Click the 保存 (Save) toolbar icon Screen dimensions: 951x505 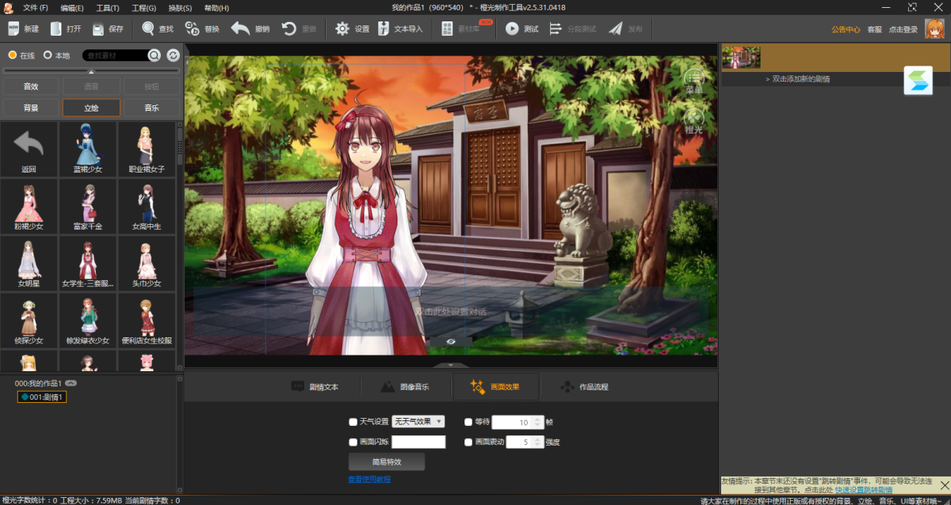coord(98,29)
